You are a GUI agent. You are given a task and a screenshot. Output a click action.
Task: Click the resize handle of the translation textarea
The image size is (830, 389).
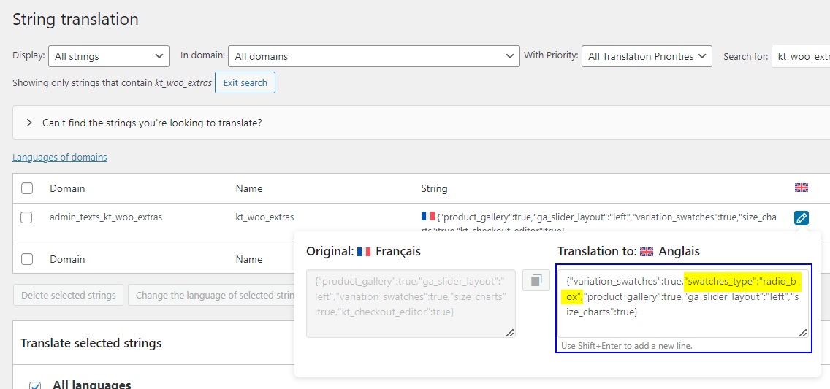coord(802,332)
